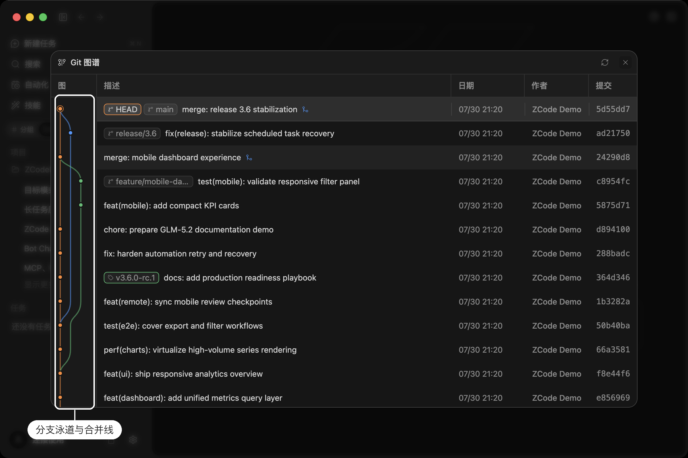The image size is (688, 458).
Task: Select the v3.6.0-rc.1 tag badge
Action: pos(131,278)
